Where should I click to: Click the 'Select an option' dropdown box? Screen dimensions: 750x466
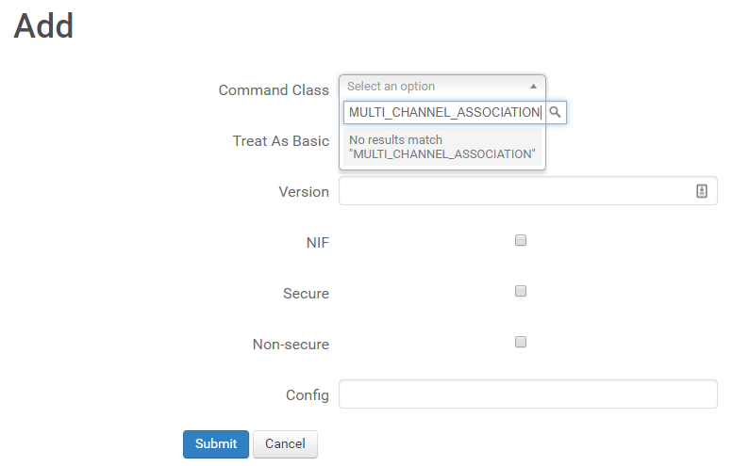(x=434, y=87)
